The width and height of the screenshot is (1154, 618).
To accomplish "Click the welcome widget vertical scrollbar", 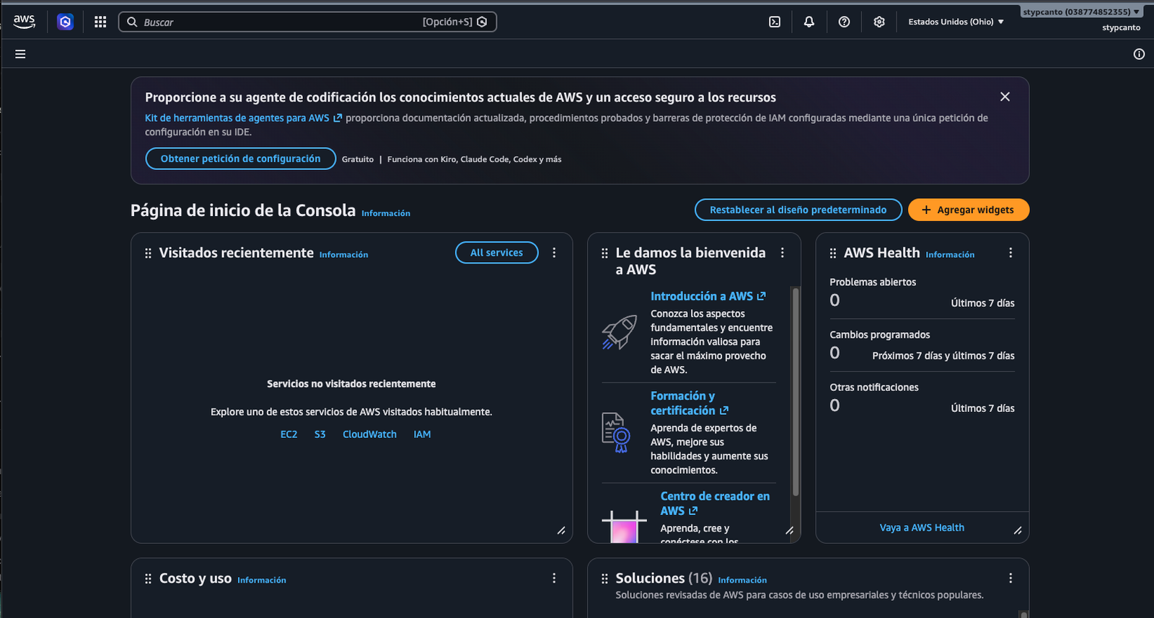I will [796, 392].
